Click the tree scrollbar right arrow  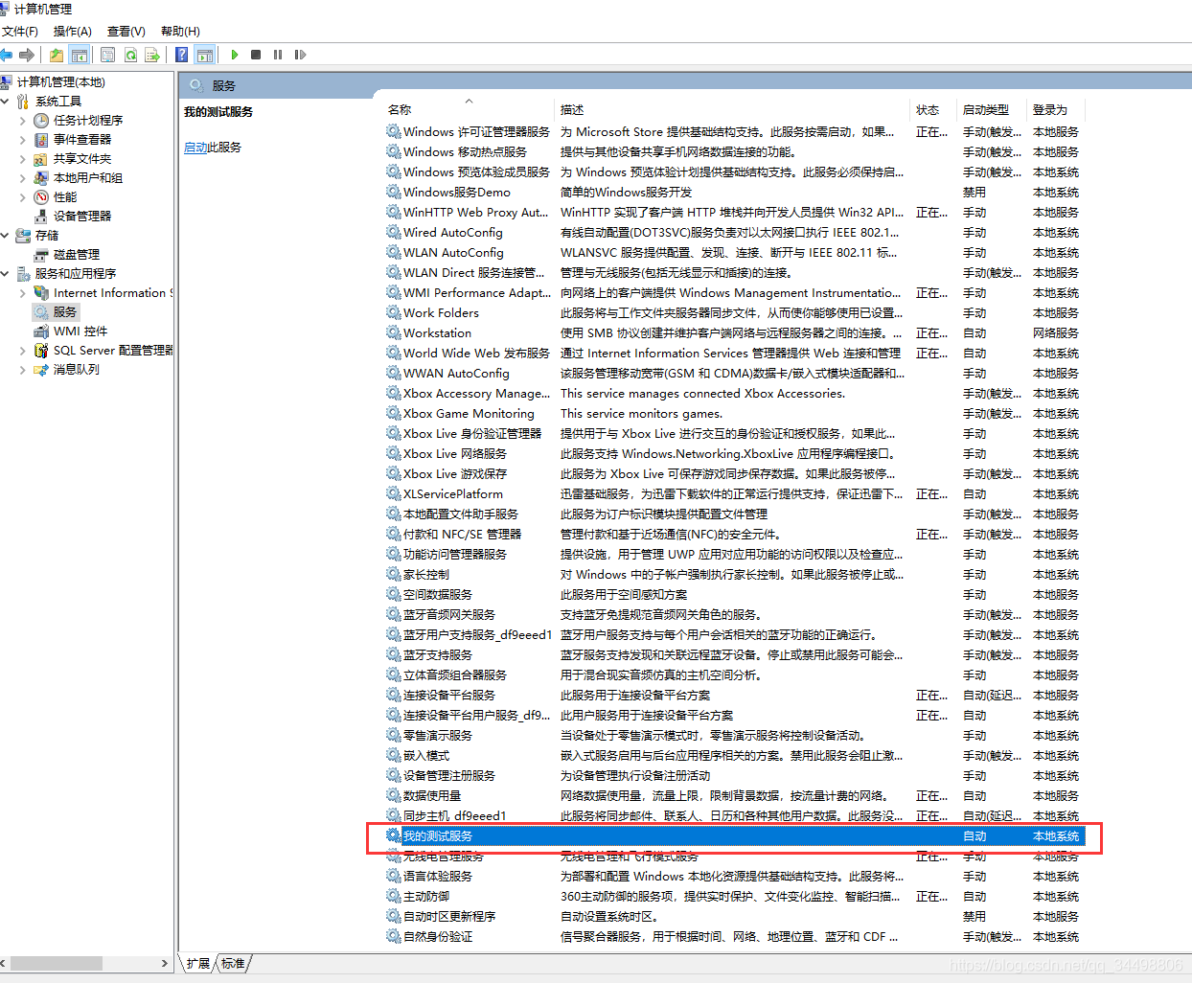click(x=165, y=963)
